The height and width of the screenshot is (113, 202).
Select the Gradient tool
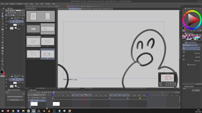(x=3, y=53)
